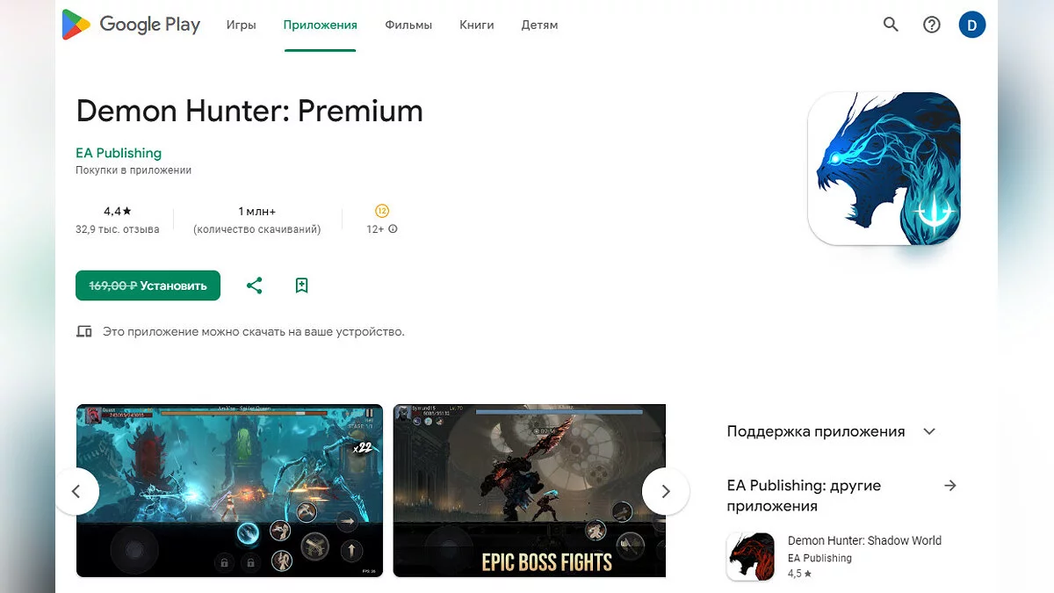Open the 12+ age rating info icon
The image size is (1054, 593).
[x=393, y=229]
